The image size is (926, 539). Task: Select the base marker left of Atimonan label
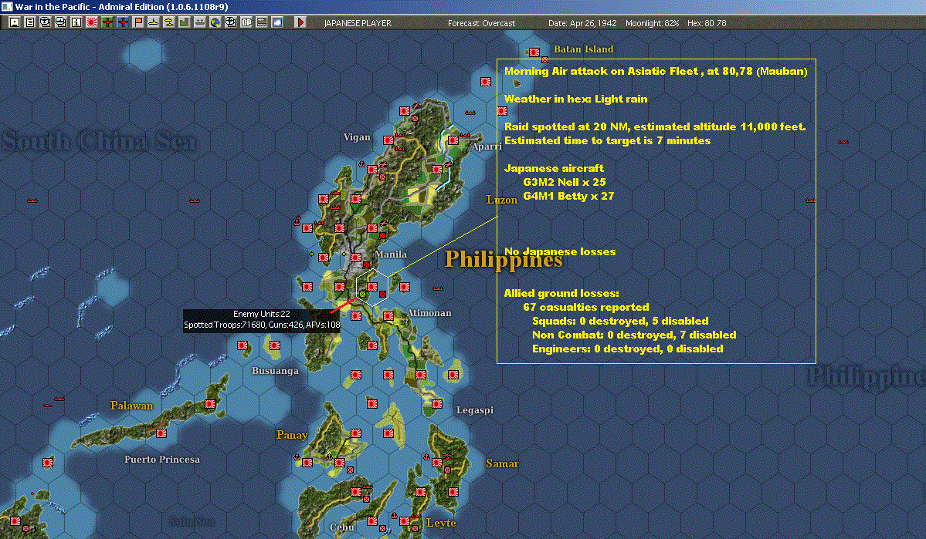point(388,316)
